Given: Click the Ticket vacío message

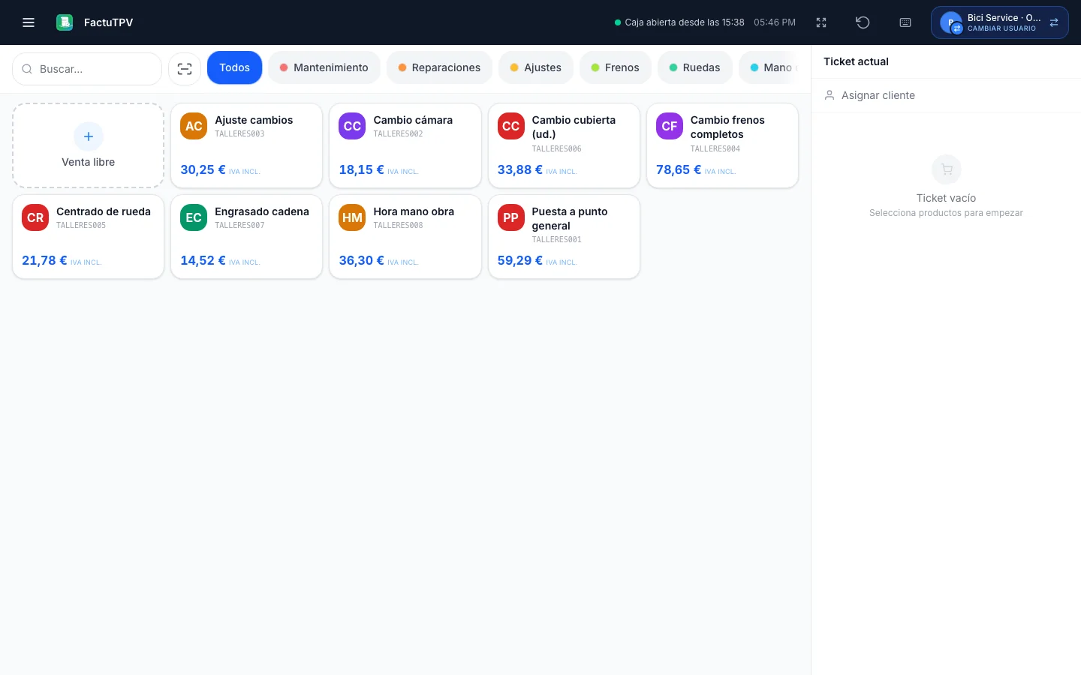Looking at the screenshot, I should (x=946, y=198).
